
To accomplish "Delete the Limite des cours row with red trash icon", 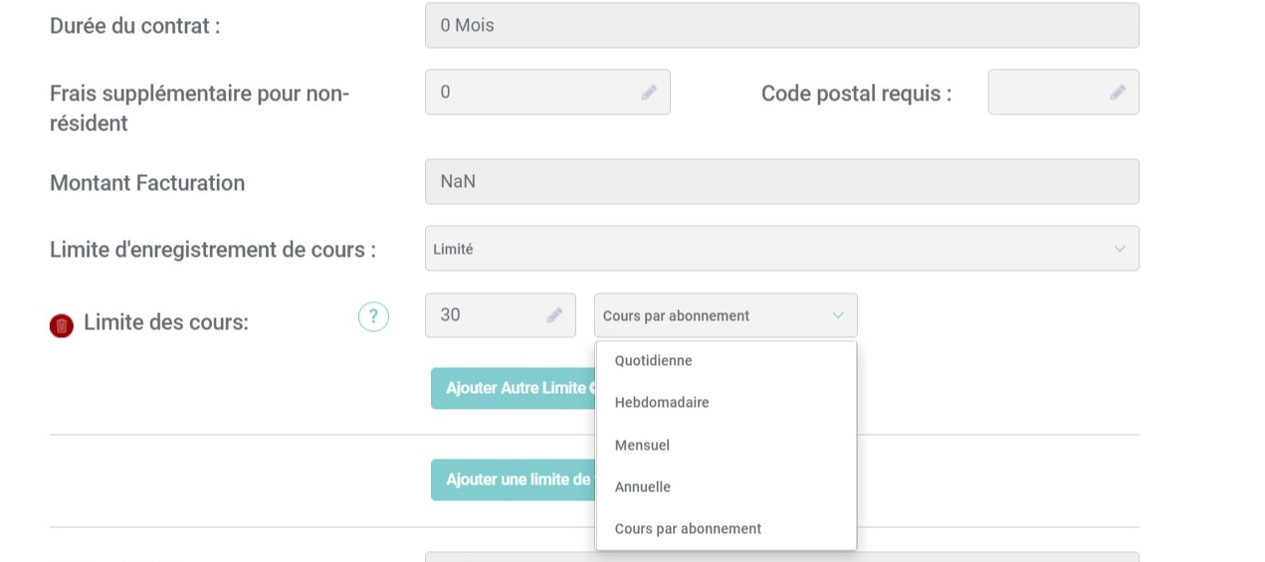I will [62, 325].
